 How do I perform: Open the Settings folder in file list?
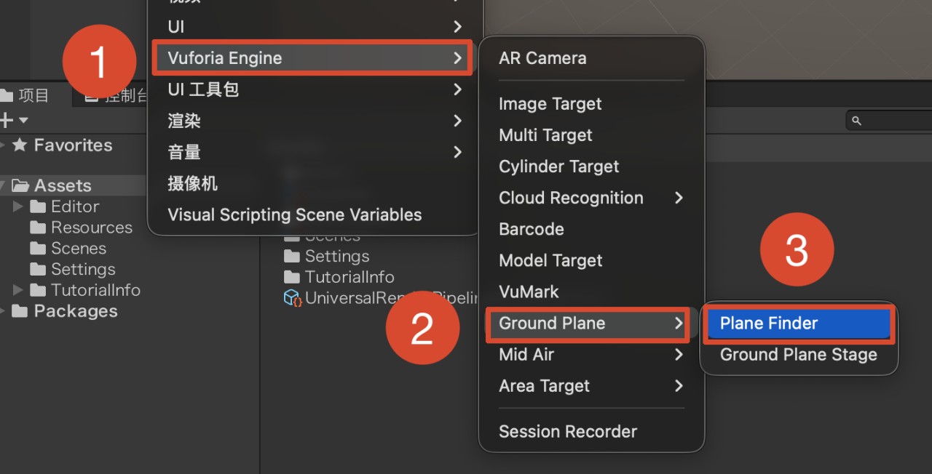[x=327, y=257]
